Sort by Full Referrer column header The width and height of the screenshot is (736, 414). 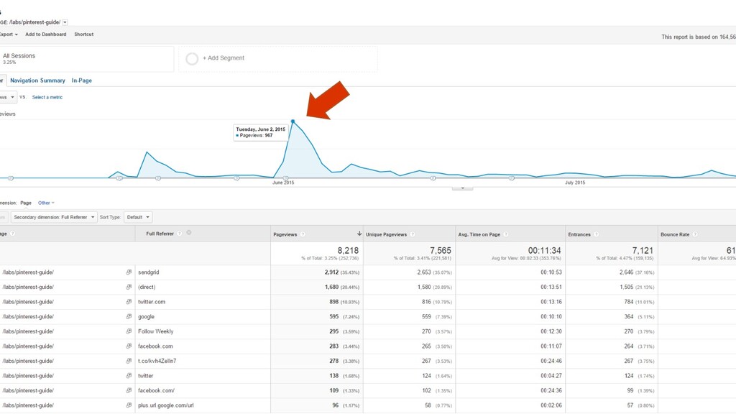click(160, 234)
